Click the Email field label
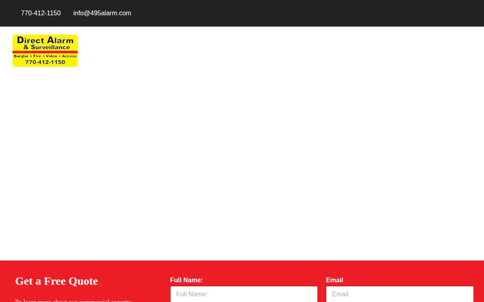 [x=334, y=280]
